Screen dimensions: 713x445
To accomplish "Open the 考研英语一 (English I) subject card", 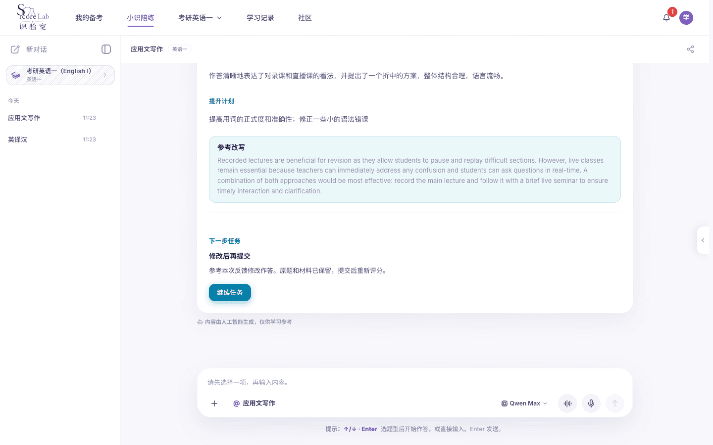I will tap(60, 75).
